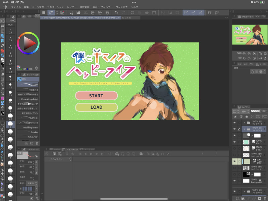Select the eraser tool in tool palette

point(3,74)
